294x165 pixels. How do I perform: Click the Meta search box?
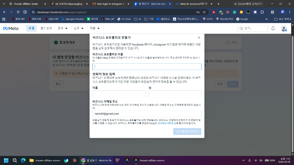tap(253, 28)
